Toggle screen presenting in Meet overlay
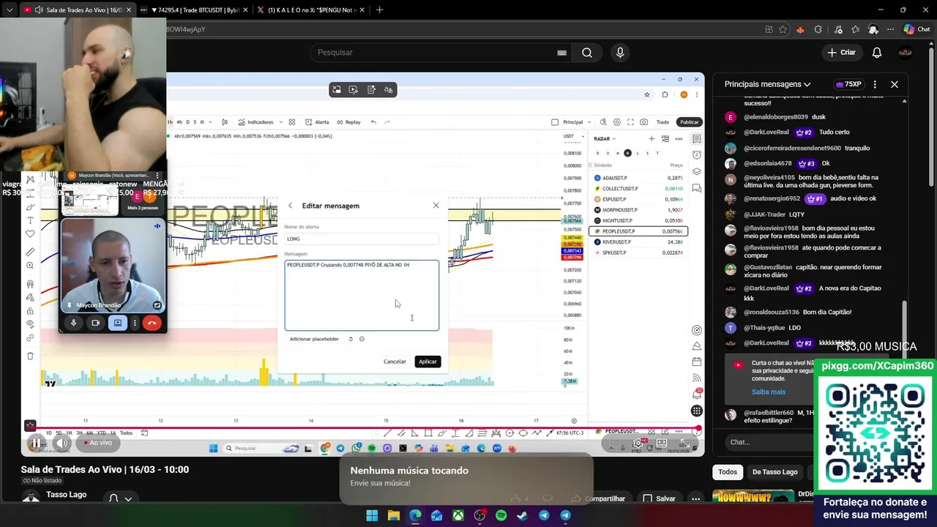 (117, 323)
